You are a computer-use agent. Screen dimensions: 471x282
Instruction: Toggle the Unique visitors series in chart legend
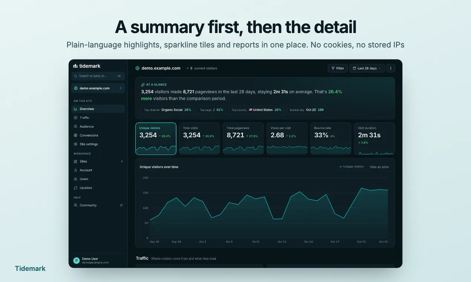[x=352, y=167]
